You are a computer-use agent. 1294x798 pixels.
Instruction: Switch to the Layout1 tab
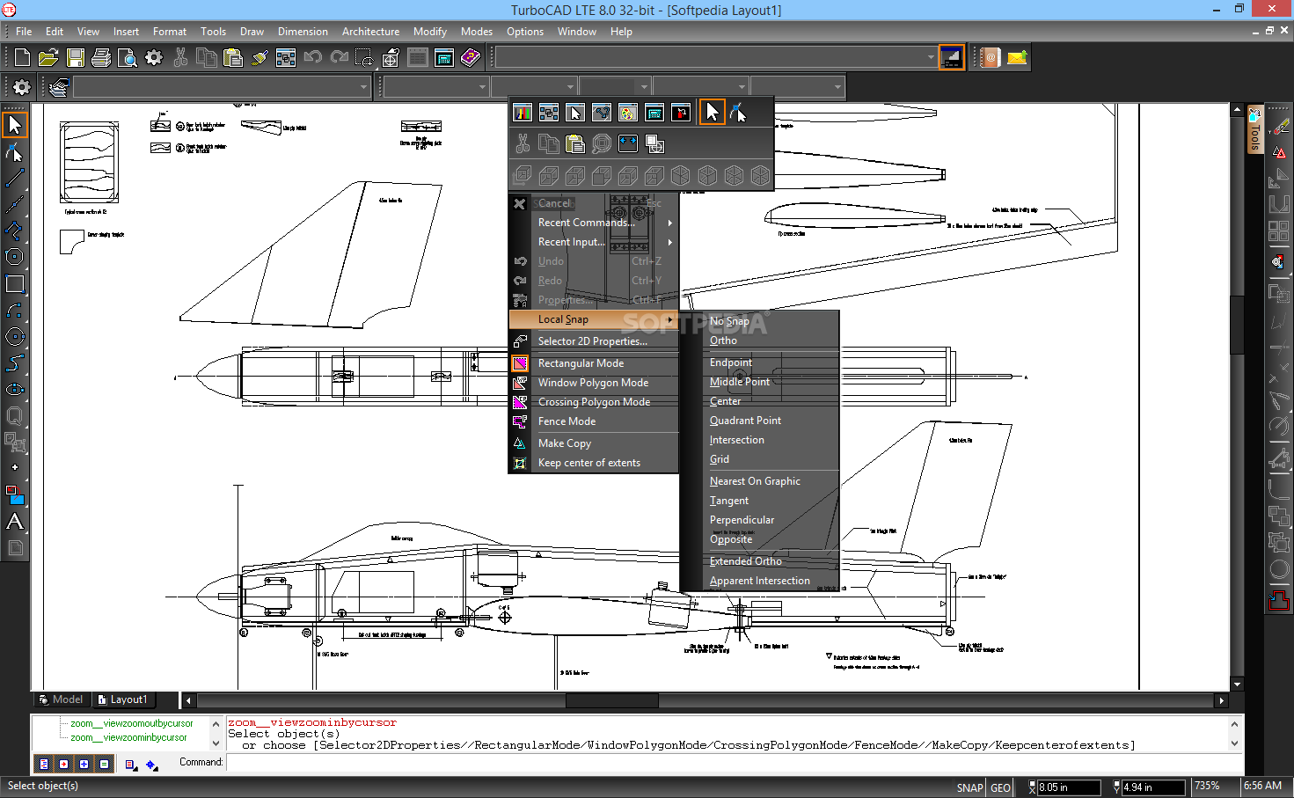123,699
